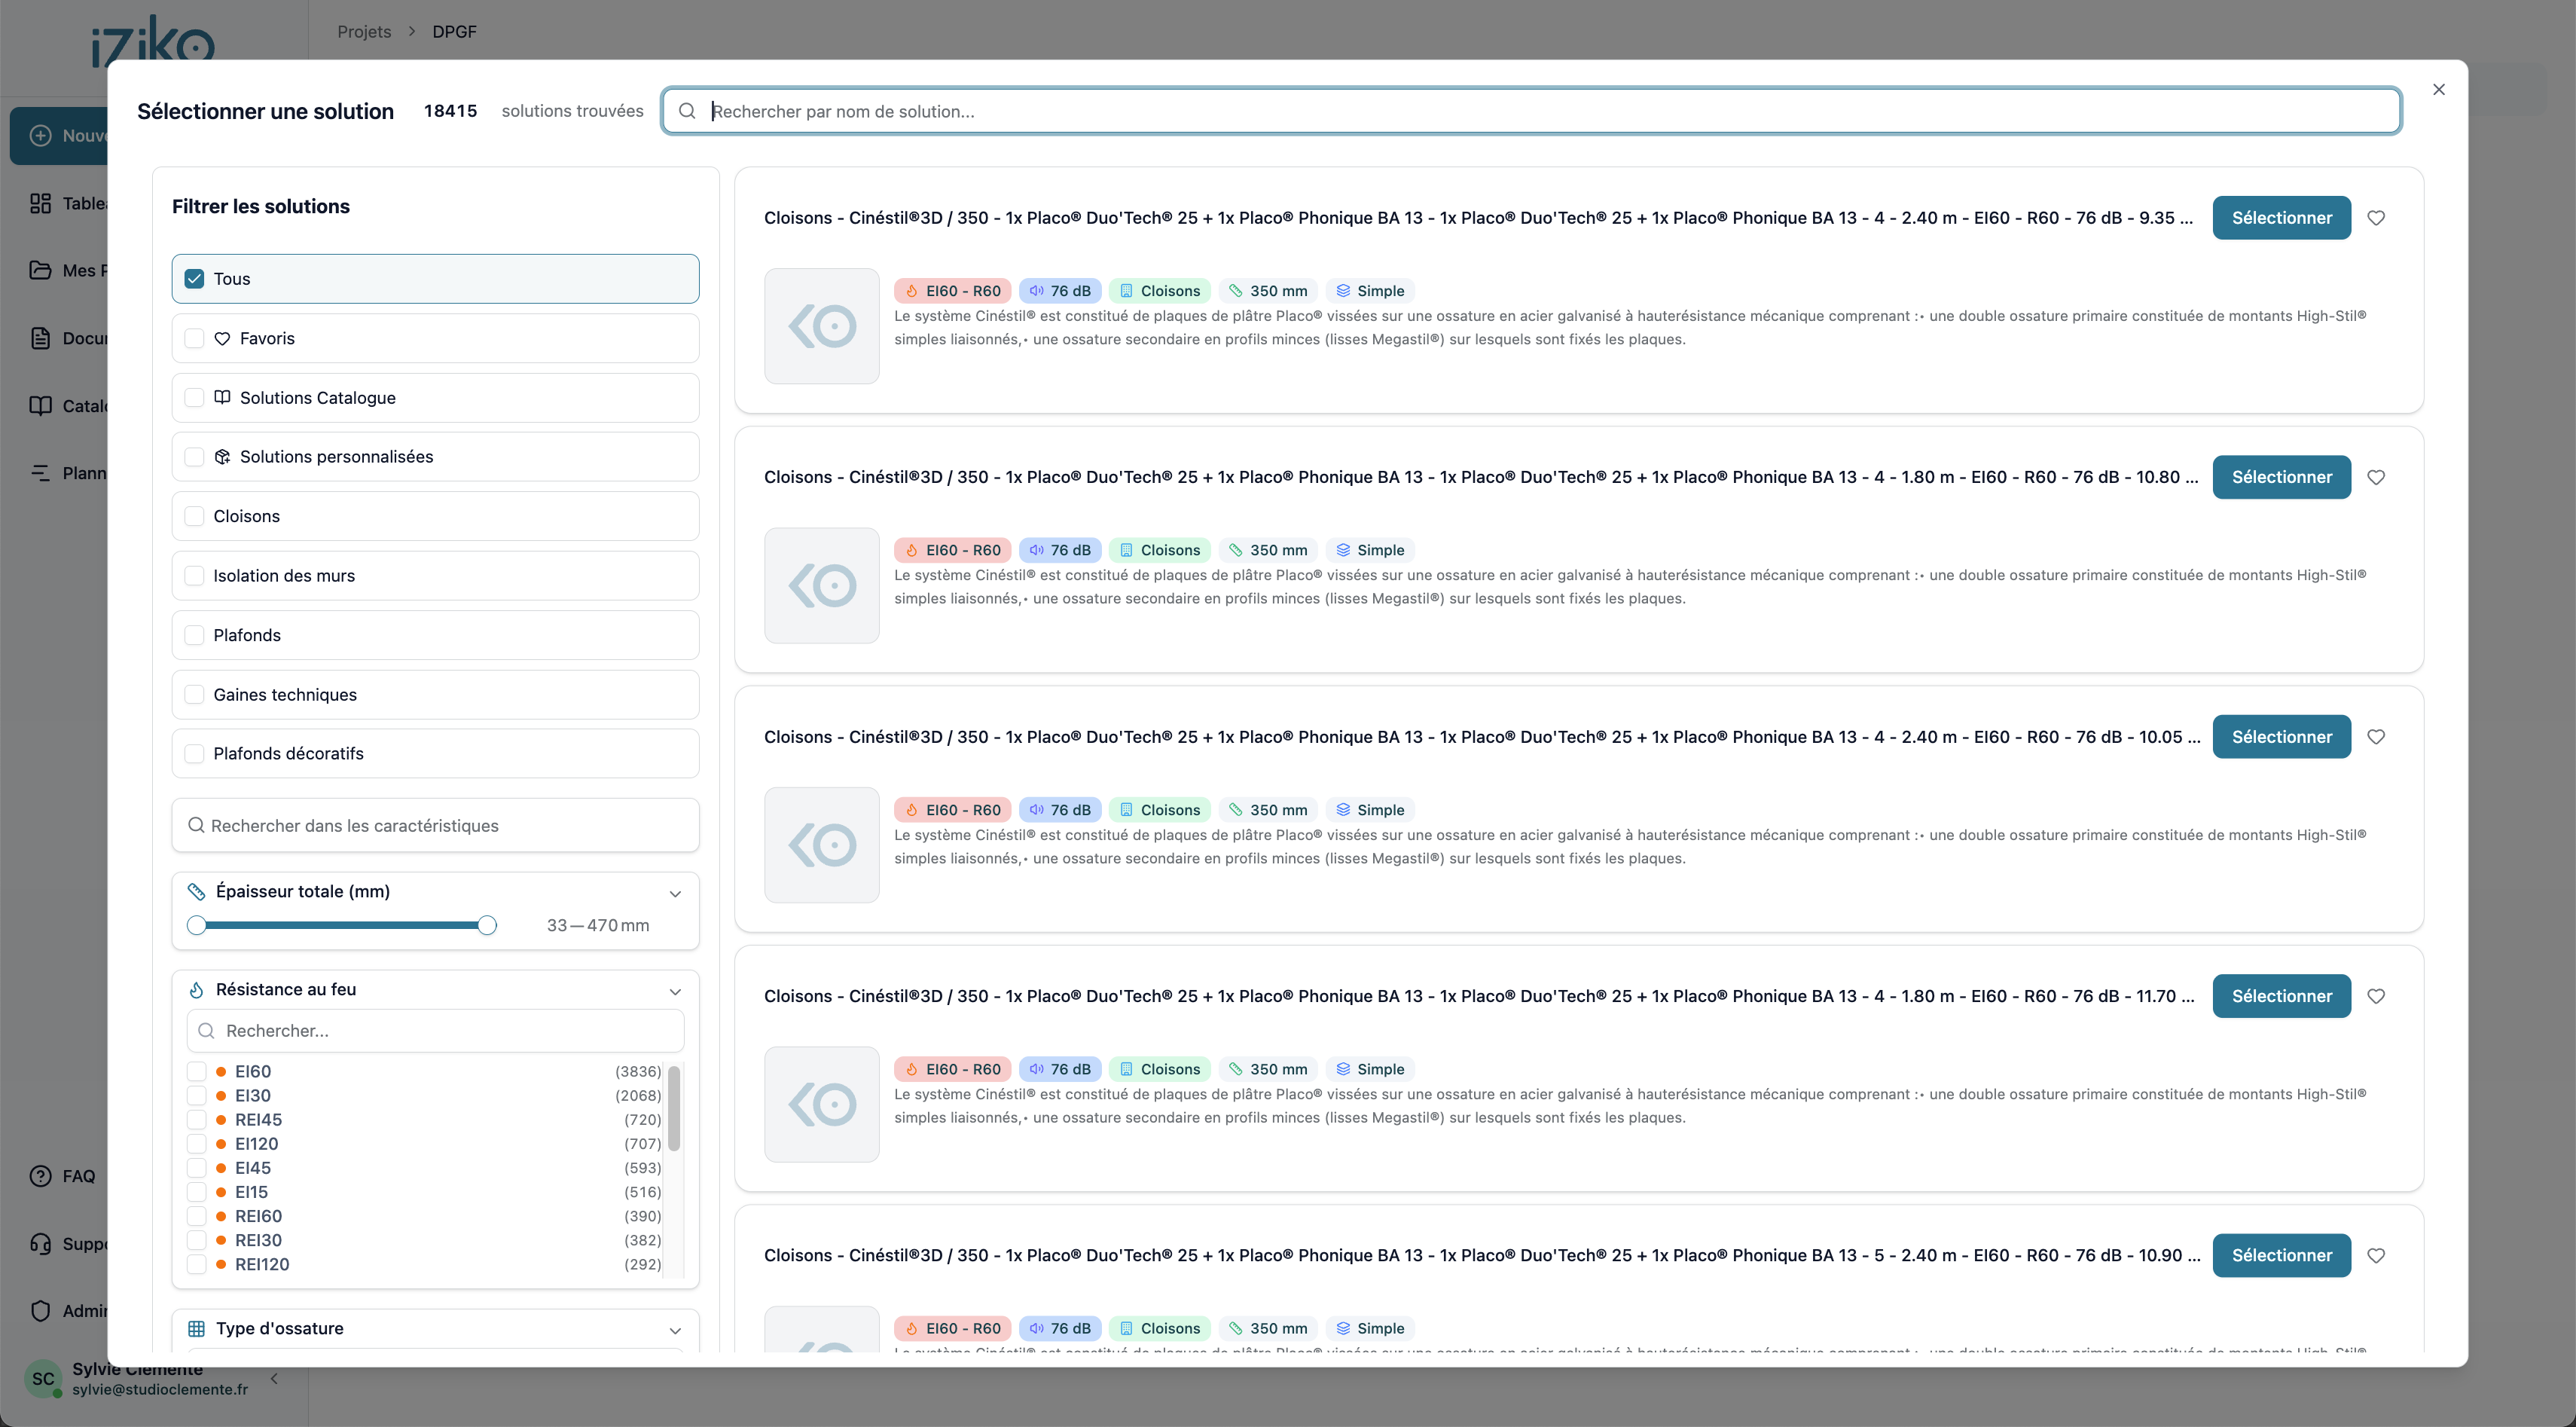The image size is (2576, 1427).
Task: Favorite the 10.90 solution via heart
Action: pyautogui.click(x=2376, y=1255)
